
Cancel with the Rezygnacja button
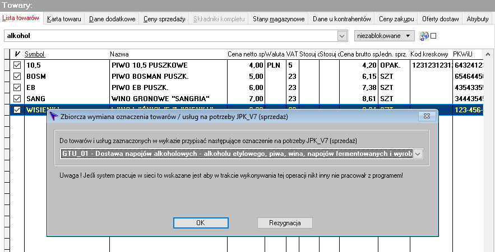pos(285,223)
